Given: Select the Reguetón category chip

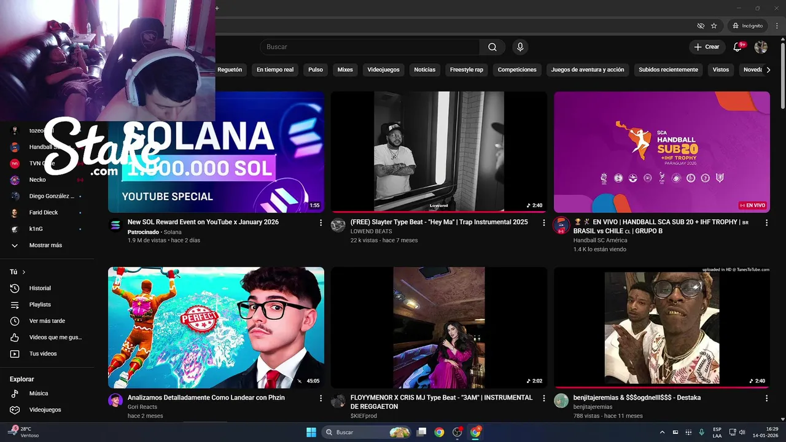Looking at the screenshot, I should pos(230,70).
